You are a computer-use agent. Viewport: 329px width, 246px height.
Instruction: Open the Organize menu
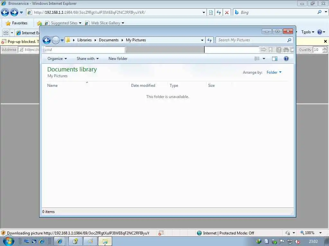57,59
